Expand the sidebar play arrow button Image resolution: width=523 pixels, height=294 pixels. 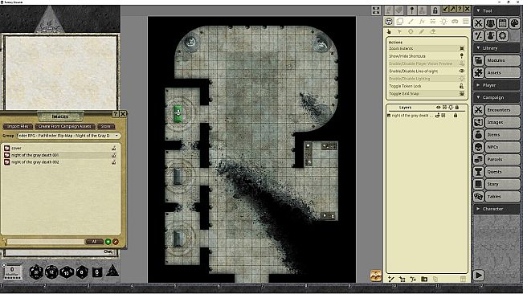coord(479,276)
